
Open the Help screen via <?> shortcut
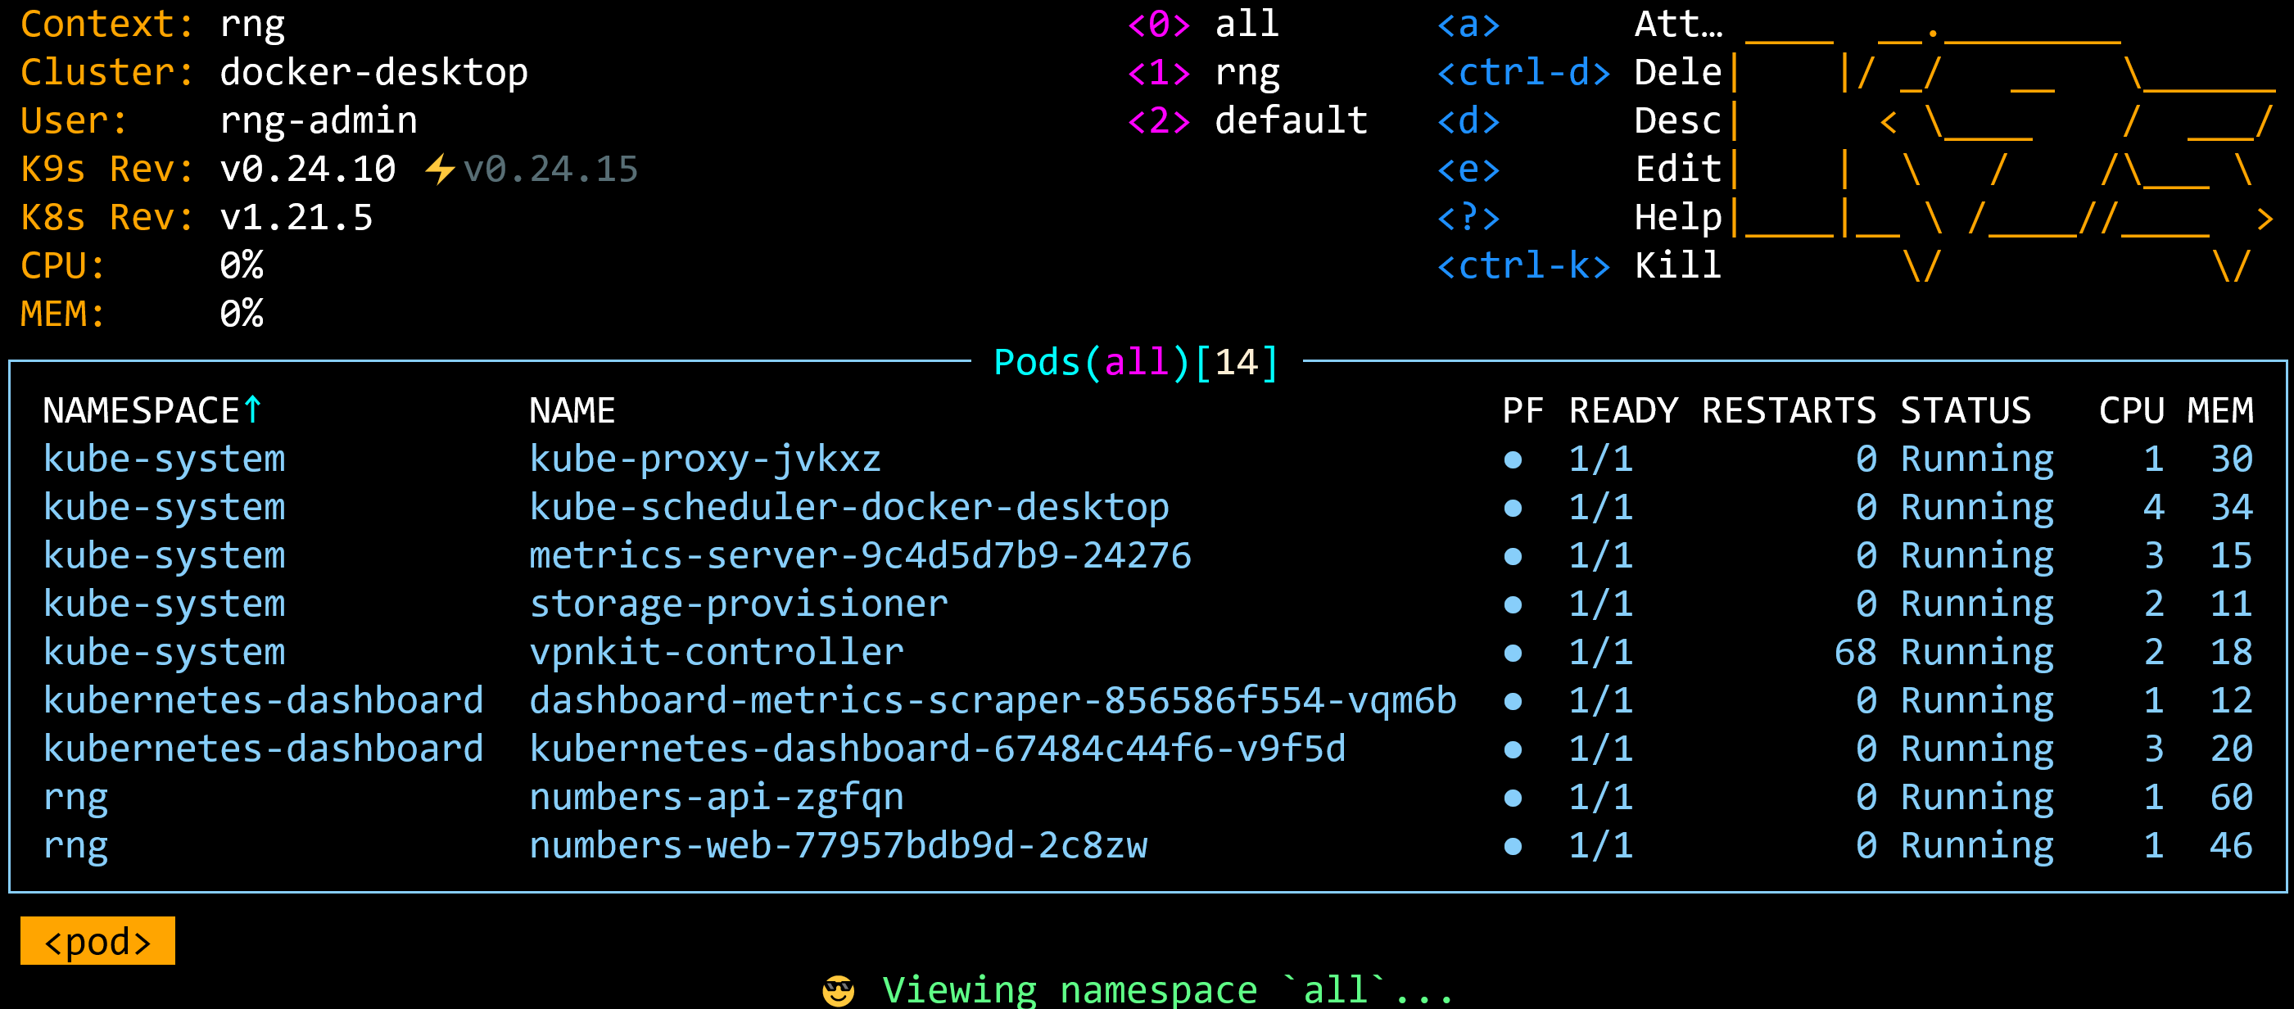click(1469, 216)
